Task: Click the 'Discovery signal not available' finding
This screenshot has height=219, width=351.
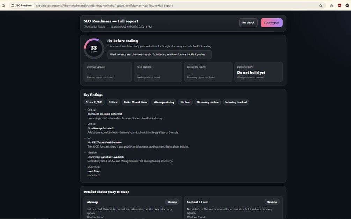Action: tap(106, 157)
